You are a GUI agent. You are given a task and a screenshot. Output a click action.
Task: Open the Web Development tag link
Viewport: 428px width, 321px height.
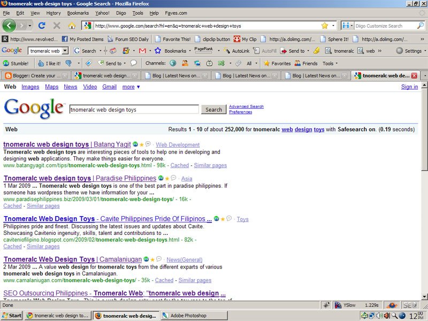point(178,145)
